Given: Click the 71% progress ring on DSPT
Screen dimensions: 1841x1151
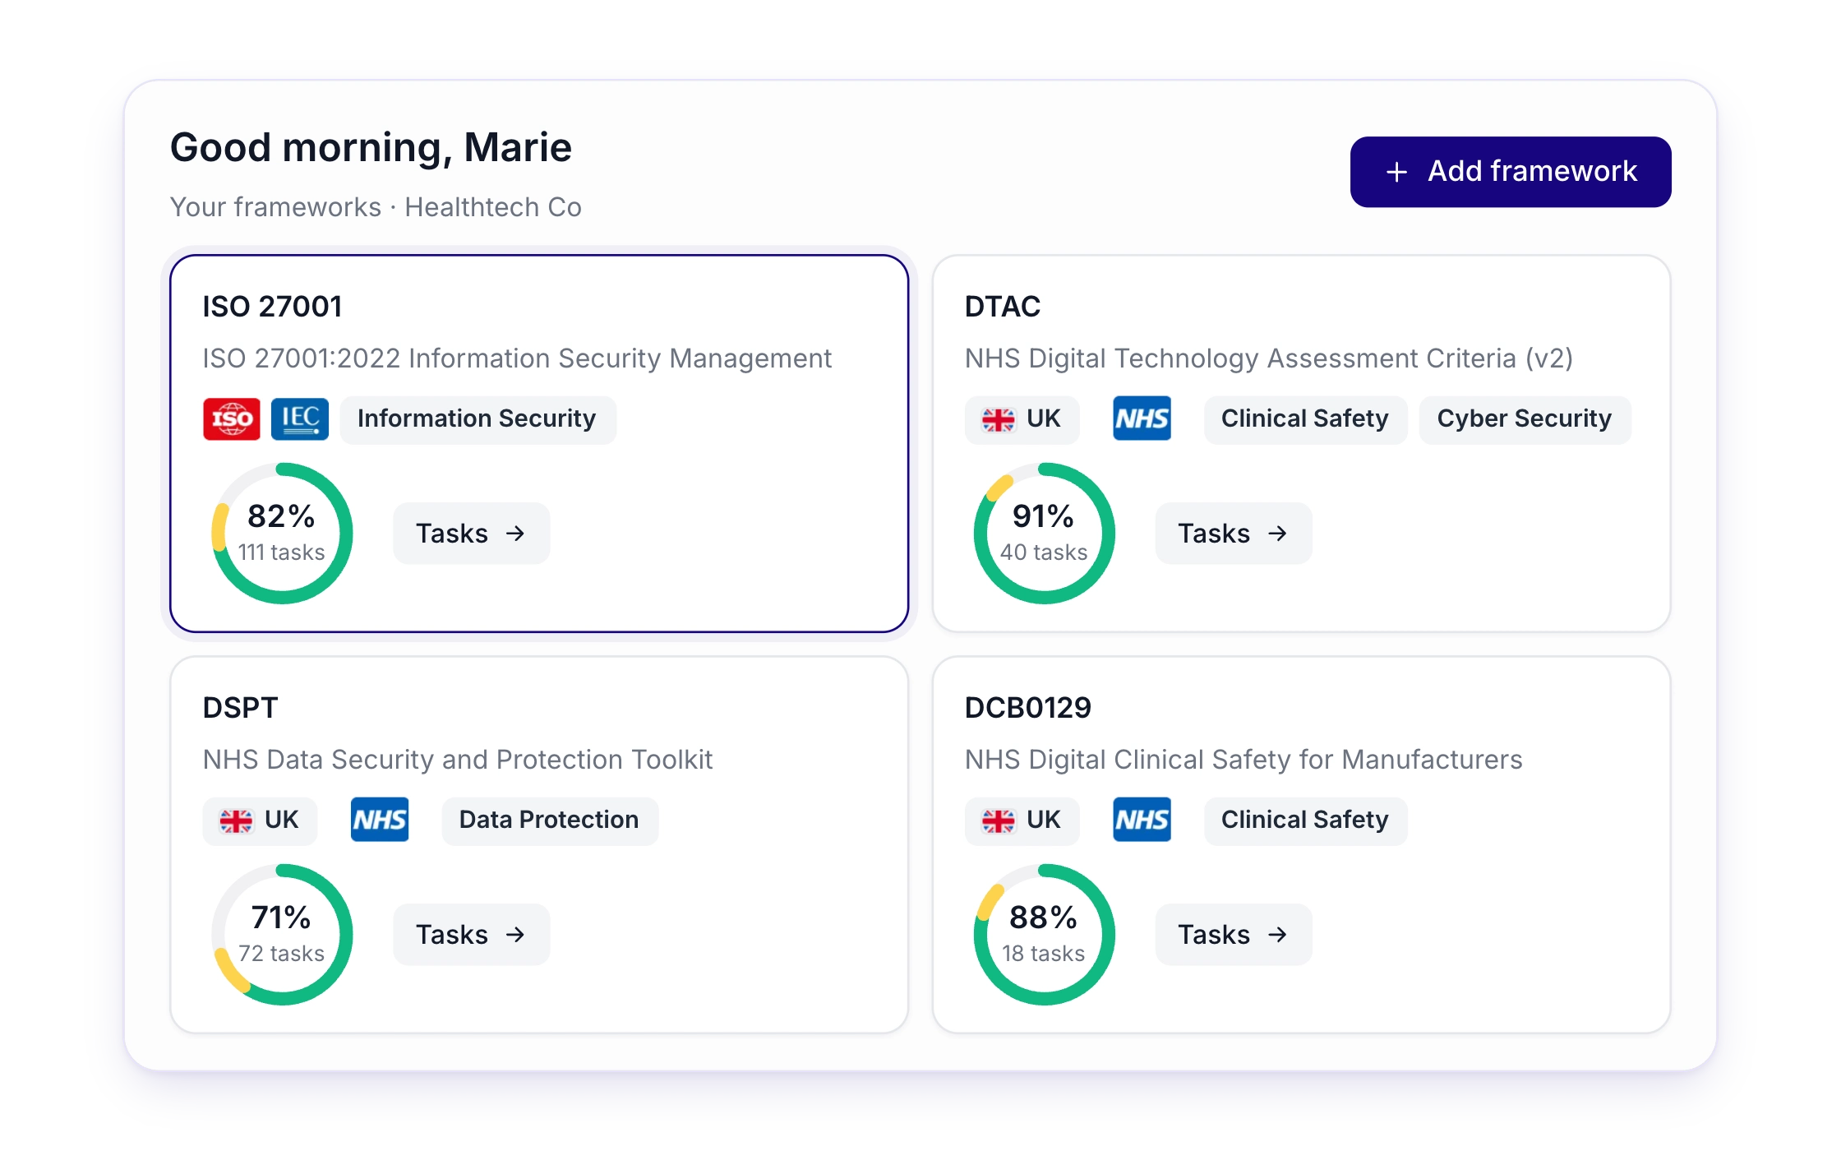Looking at the screenshot, I should pos(282,935).
